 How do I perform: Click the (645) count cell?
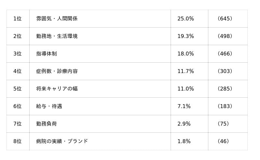(225, 19)
